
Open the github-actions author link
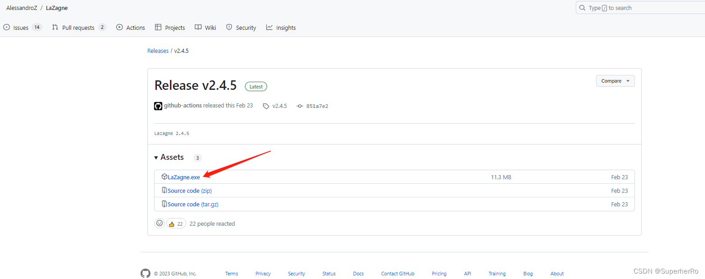[183, 106]
